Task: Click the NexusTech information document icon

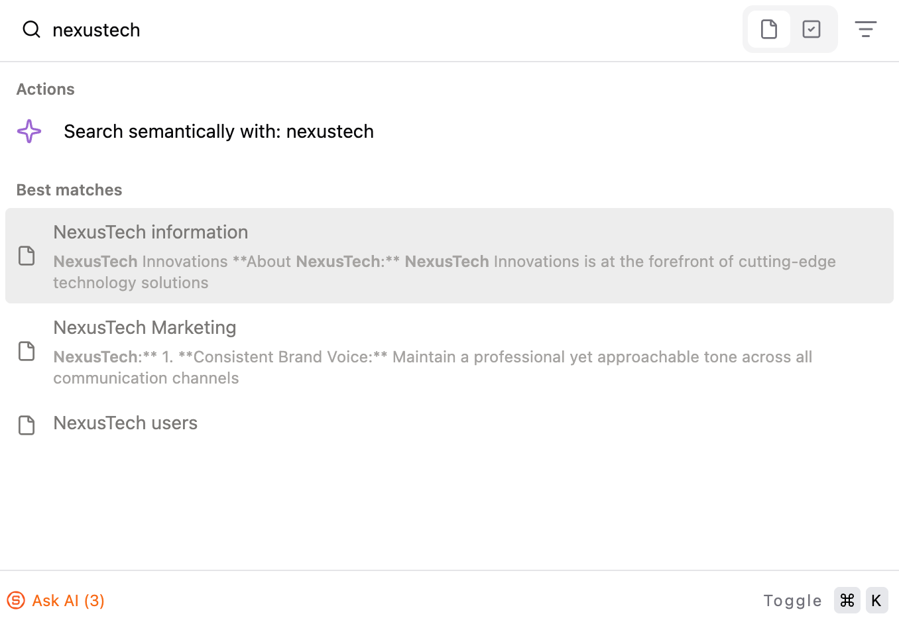Action: pyautogui.click(x=27, y=256)
